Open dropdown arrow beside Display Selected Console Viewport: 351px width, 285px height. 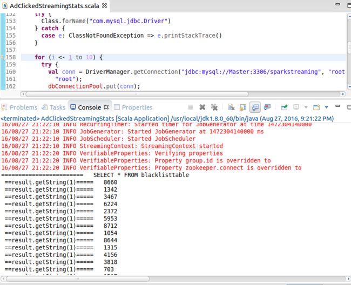pos(306,107)
